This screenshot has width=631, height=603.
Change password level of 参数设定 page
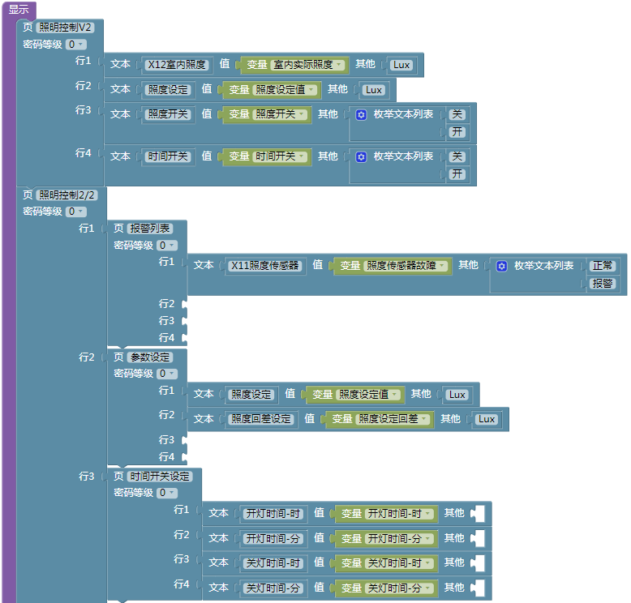click(x=167, y=374)
